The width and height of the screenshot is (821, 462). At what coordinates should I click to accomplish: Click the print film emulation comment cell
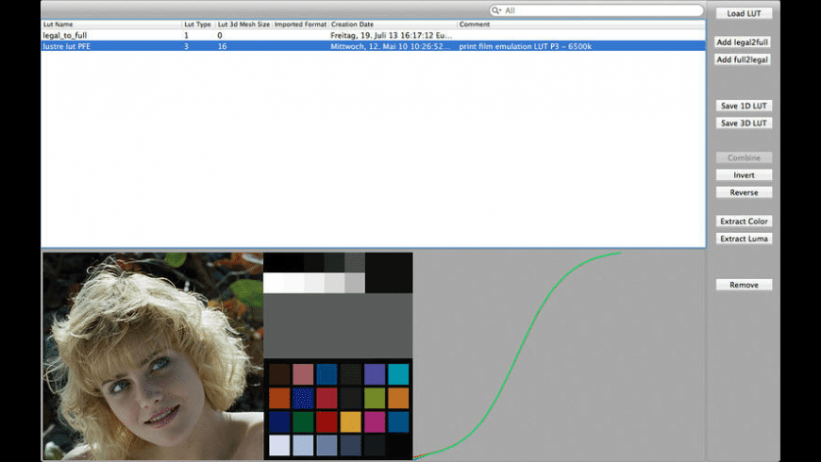click(x=526, y=46)
